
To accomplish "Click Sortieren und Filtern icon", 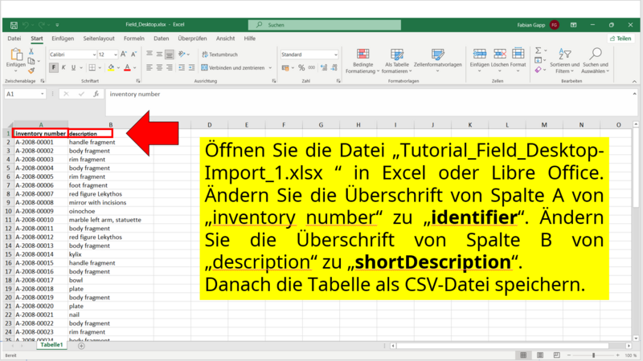I will [x=564, y=59].
